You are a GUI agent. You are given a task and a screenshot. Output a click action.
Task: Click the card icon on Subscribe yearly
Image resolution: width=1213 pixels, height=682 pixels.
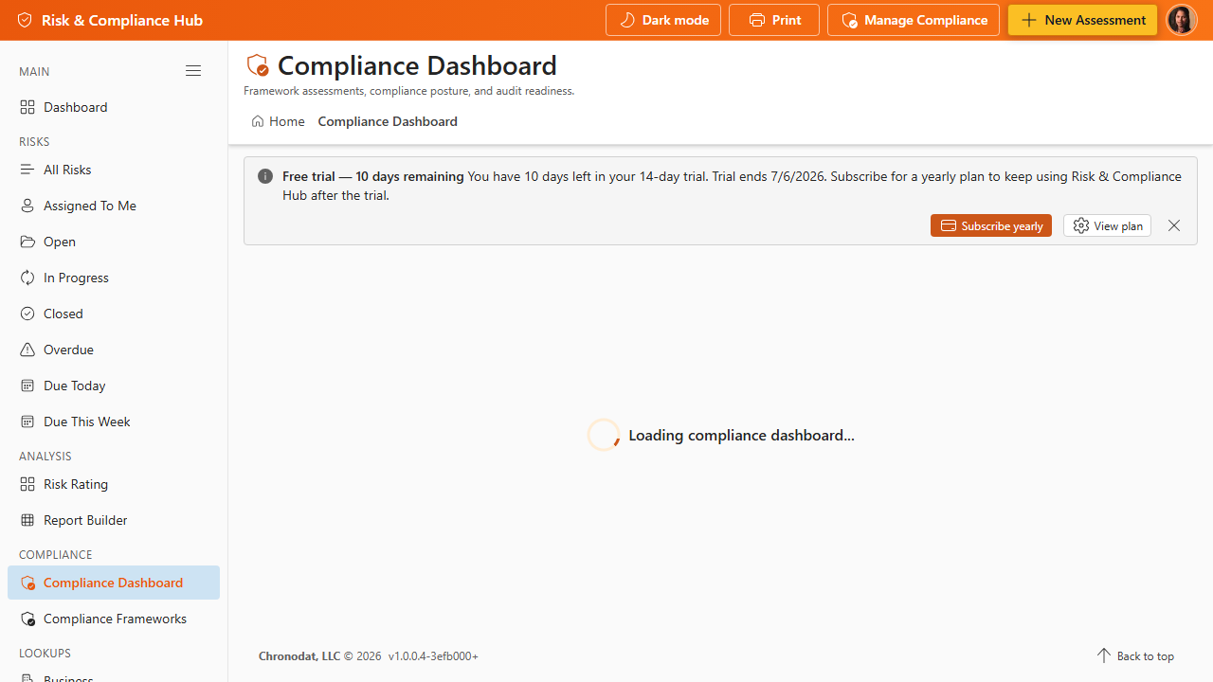[949, 225]
